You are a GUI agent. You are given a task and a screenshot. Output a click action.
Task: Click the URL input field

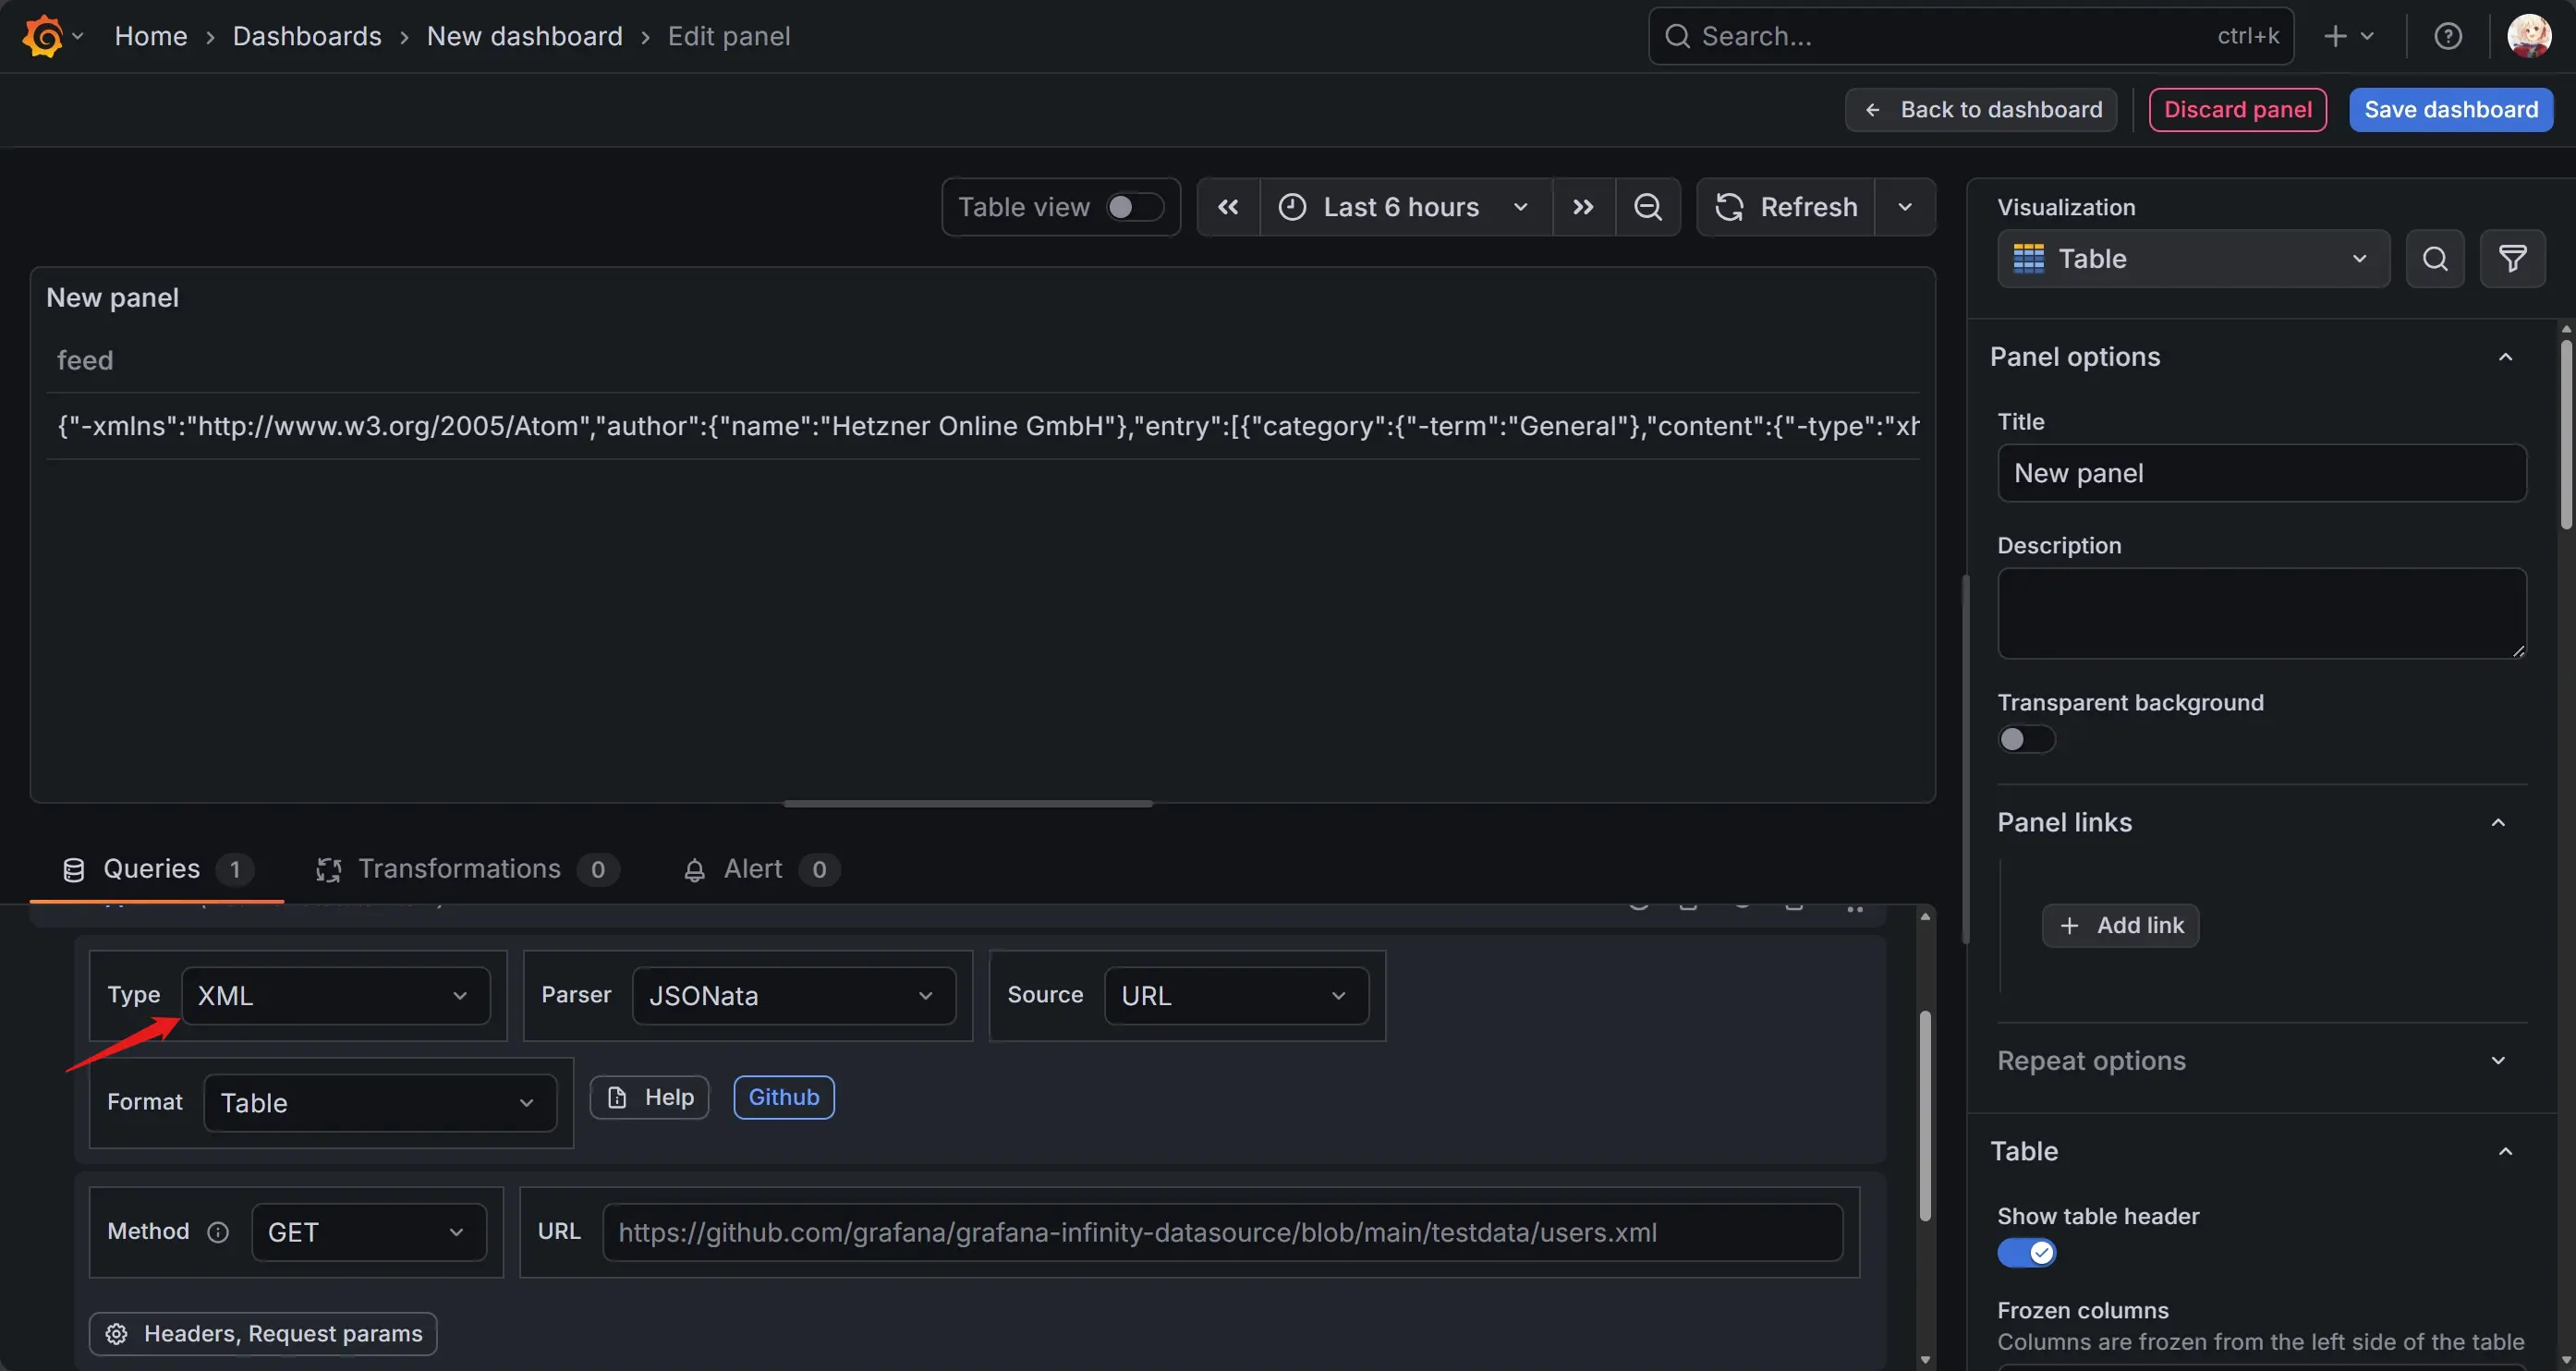(x=1221, y=1232)
